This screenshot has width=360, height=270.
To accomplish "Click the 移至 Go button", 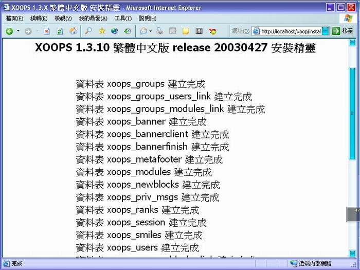I will click(343, 31).
